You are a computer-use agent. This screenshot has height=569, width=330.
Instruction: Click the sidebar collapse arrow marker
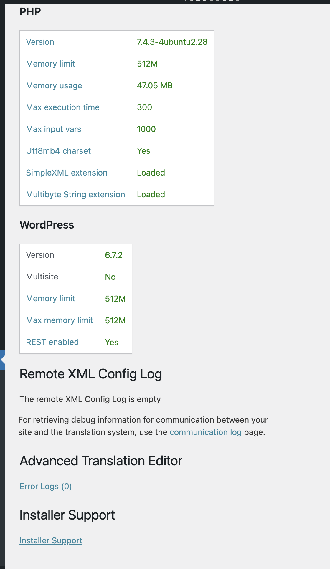(x=3, y=360)
